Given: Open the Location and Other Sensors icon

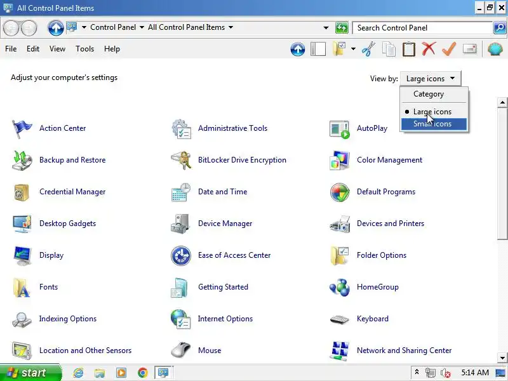Looking at the screenshot, I should [22, 351].
